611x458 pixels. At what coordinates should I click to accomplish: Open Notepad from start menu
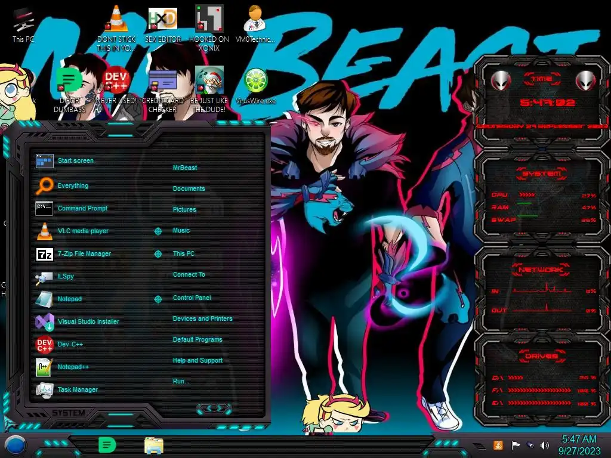click(x=58, y=299)
